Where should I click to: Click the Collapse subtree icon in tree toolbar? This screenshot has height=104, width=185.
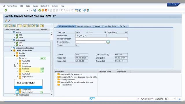(x=10, y=26)
